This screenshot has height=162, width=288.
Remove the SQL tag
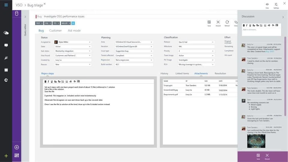point(50,23)
